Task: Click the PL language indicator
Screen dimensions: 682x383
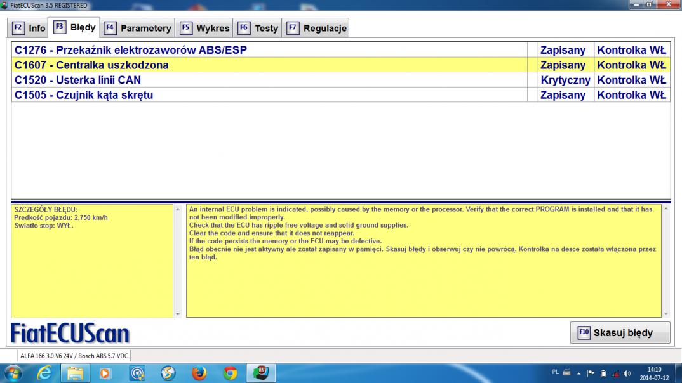Action: [x=555, y=373]
